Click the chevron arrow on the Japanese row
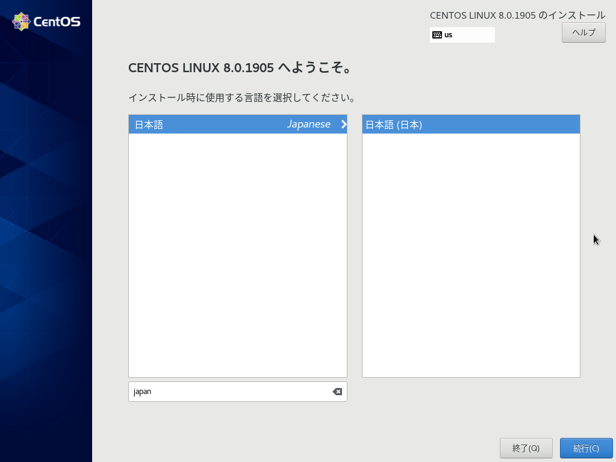The width and height of the screenshot is (616, 462). [x=344, y=124]
